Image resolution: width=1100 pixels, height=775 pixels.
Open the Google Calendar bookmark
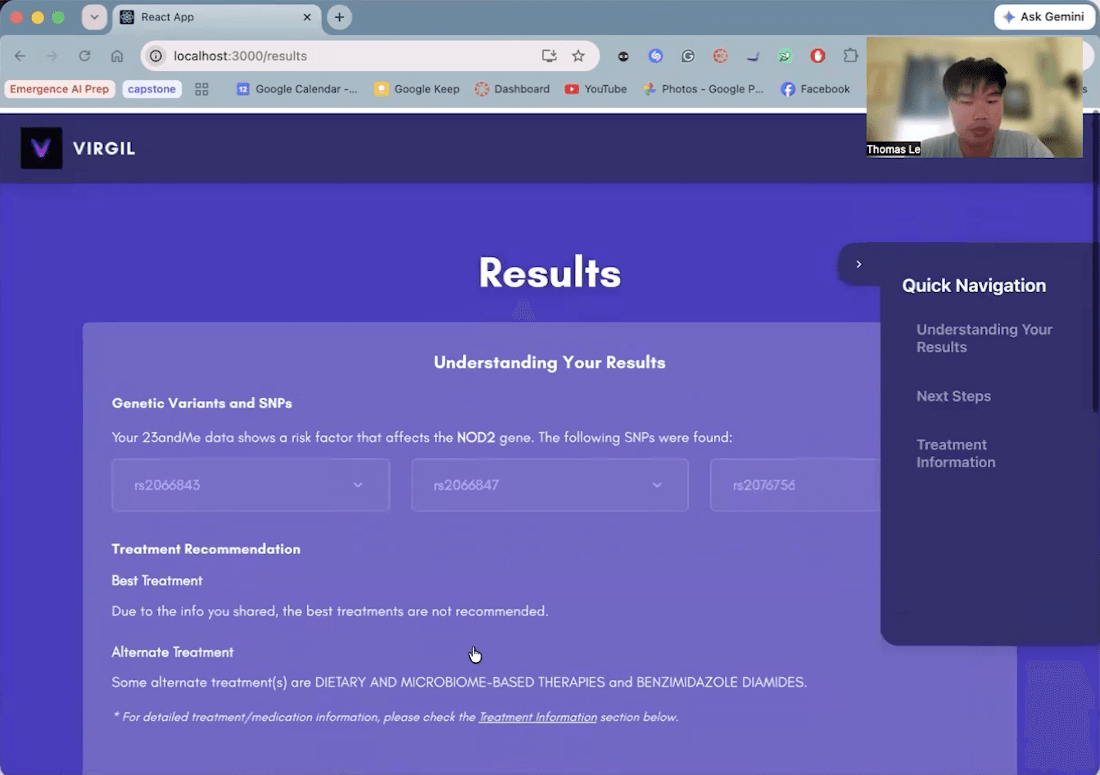[297, 89]
